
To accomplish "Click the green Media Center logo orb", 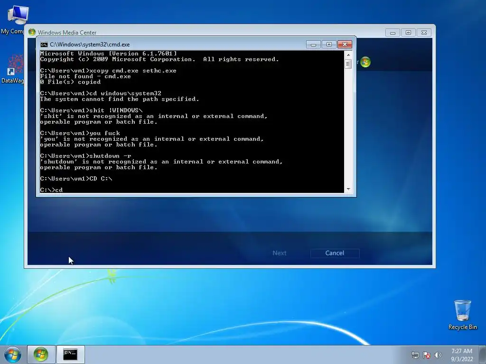I will (365, 62).
